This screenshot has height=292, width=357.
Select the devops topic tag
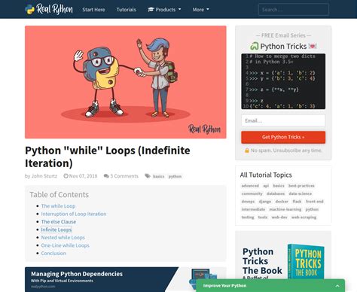[x=248, y=201]
